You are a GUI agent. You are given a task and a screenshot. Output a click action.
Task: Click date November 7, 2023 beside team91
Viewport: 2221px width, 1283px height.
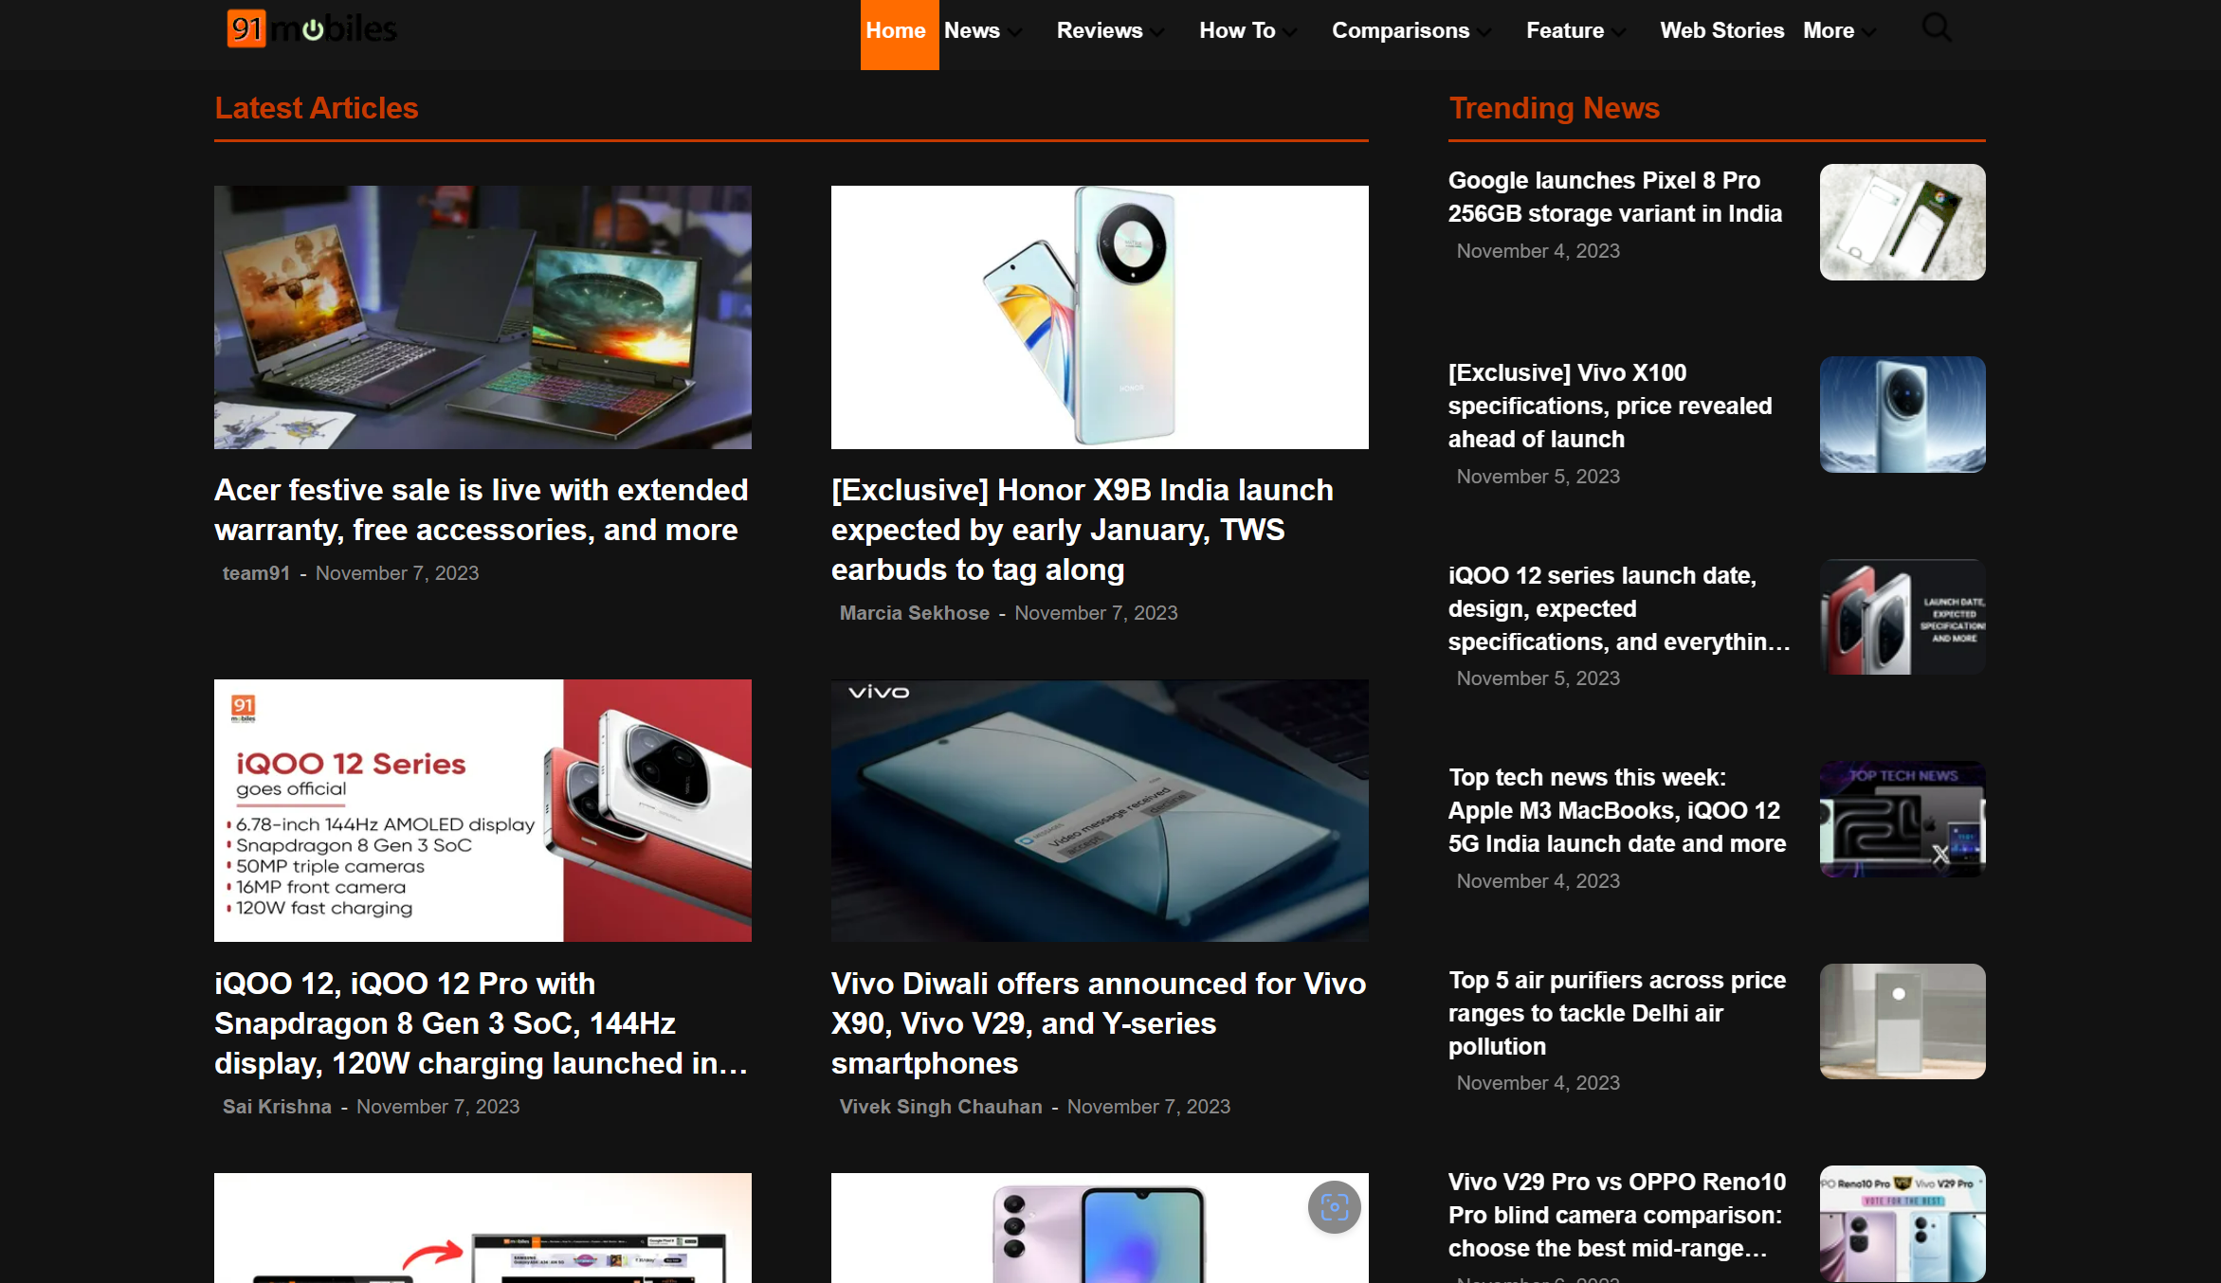[x=397, y=573]
